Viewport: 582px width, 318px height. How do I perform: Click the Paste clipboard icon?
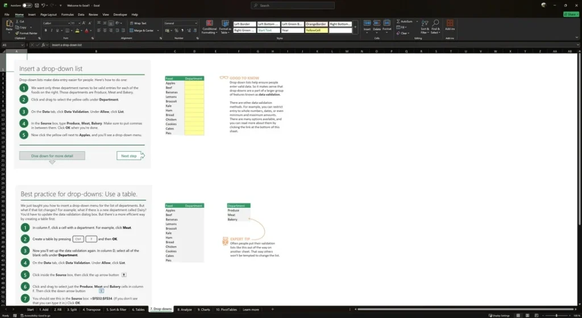pos(9,24)
